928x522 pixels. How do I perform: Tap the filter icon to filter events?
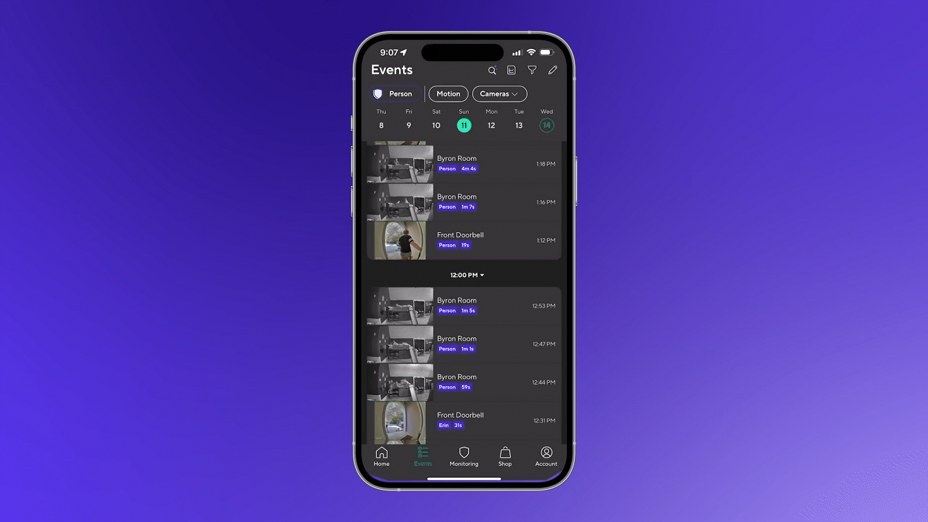pos(532,70)
